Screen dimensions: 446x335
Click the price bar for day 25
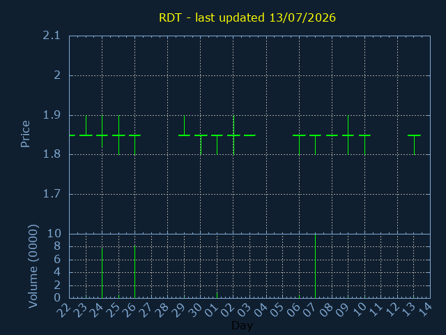[x=119, y=135]
